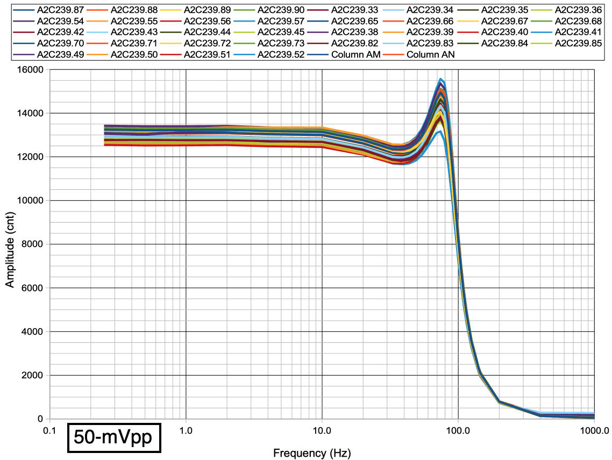Viewport: 612px width, 460px height.
Task: Click the A2C239.66 legend entry
Action: click(x=430, y=21)
